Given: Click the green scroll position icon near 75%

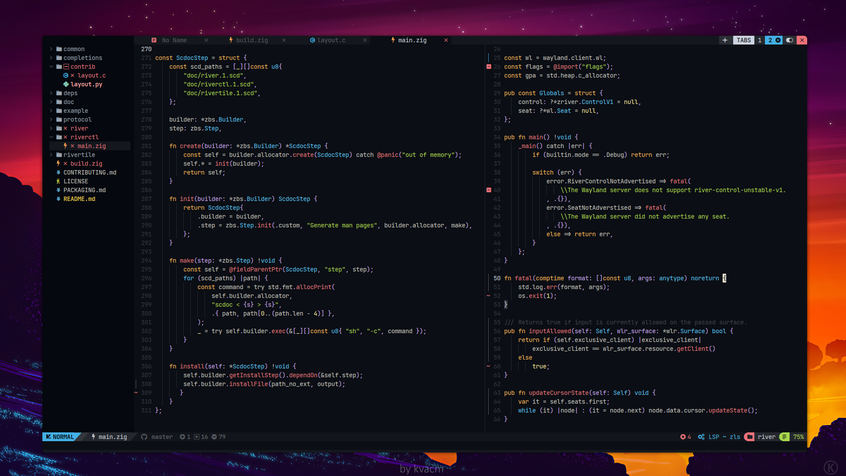Looking at the screenshot, I should (x=784, y=437).
